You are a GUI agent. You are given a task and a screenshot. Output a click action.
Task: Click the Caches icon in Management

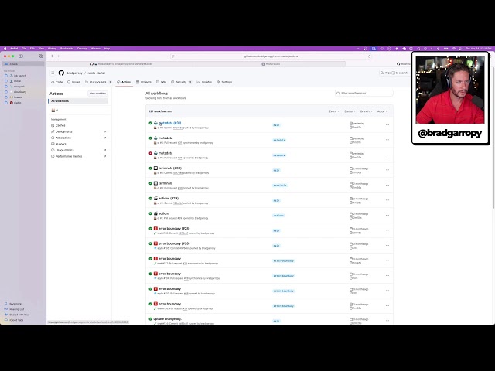click(53, 125)
